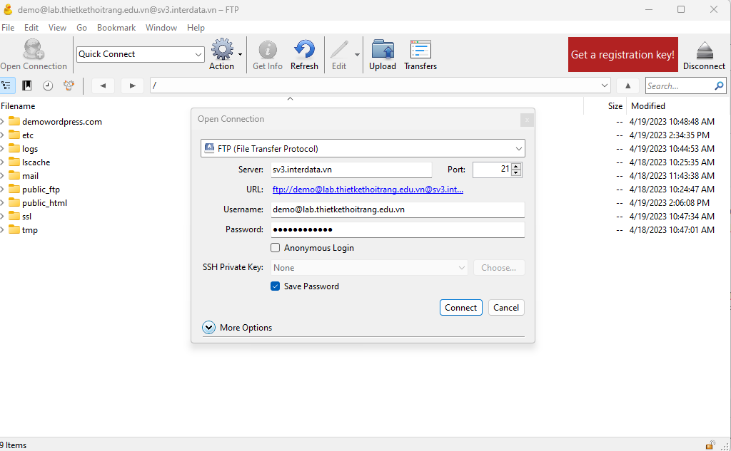Switch to the browser outline view

(6, 85)
